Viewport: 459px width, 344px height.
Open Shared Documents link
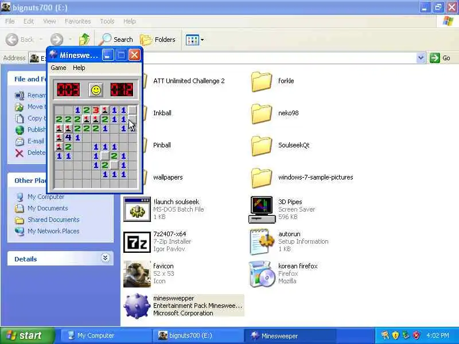[x=53, y=220]
